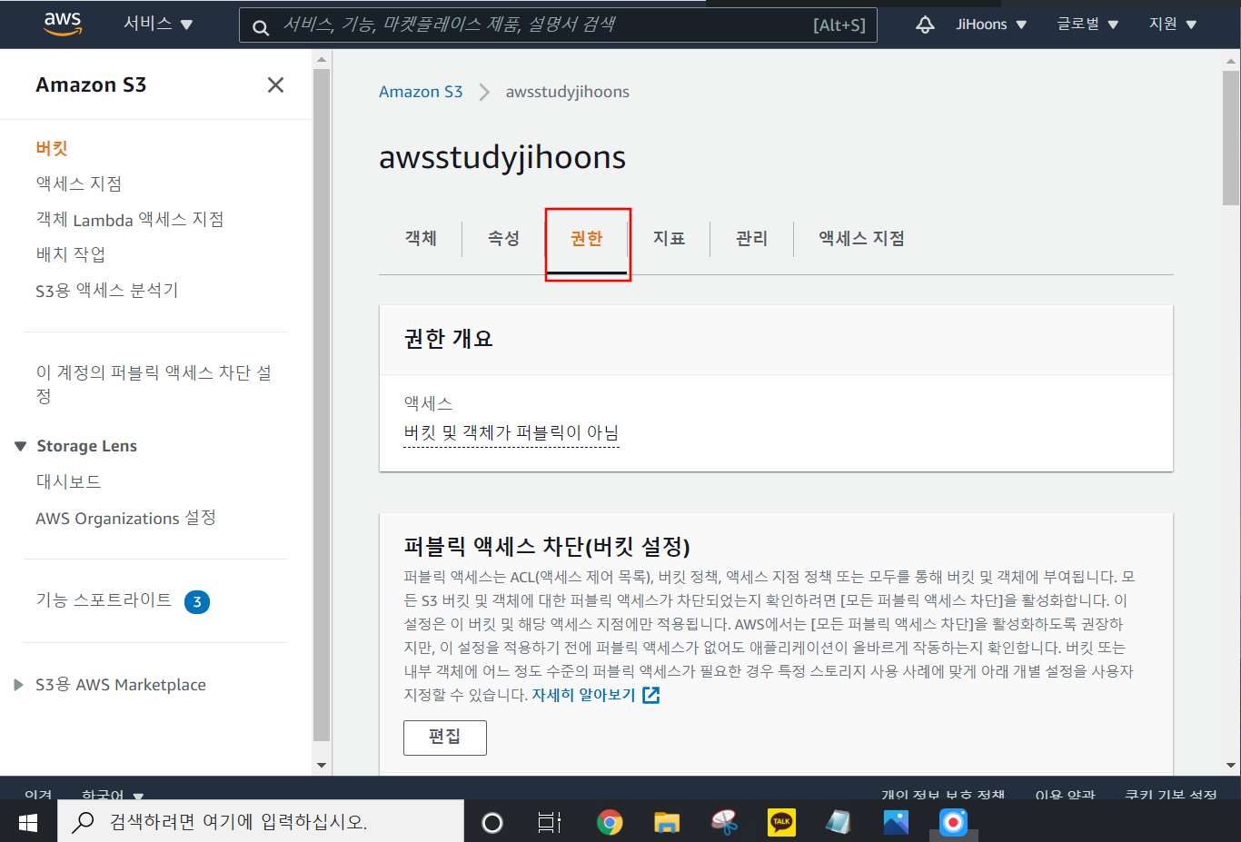
Task: Click the search magnifier icon in AWS bar
Action: pyautogui.click(x=261, y=27)
